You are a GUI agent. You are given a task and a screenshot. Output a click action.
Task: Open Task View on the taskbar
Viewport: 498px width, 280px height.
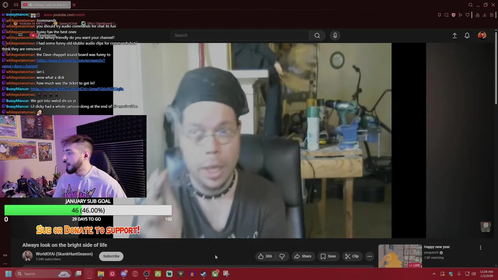point(78,274)
